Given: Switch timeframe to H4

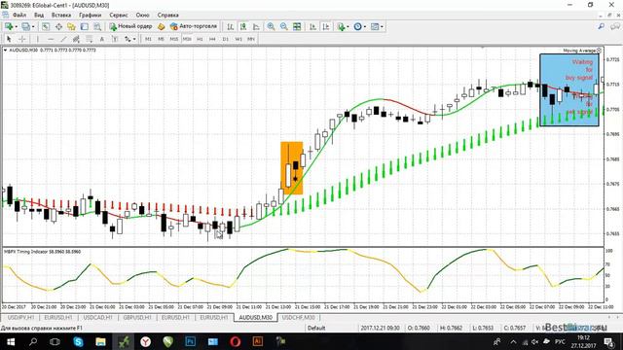Looking at the screenshot, I should point(212,39).
